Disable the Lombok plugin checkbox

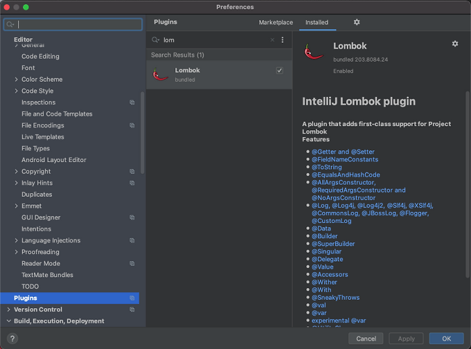pos(279,70)
